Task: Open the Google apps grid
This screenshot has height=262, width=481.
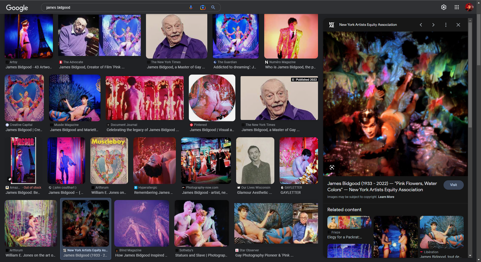Action: coord(457,7)
